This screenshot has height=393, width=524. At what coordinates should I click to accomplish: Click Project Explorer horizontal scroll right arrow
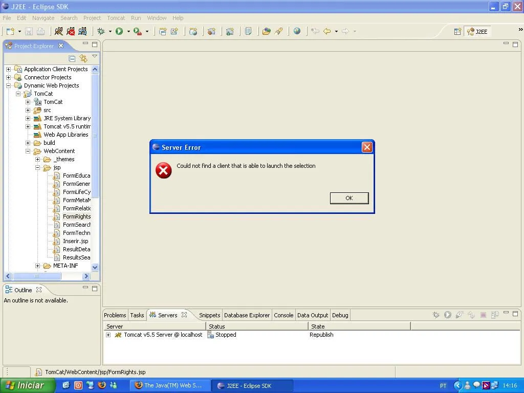point(86,276)
